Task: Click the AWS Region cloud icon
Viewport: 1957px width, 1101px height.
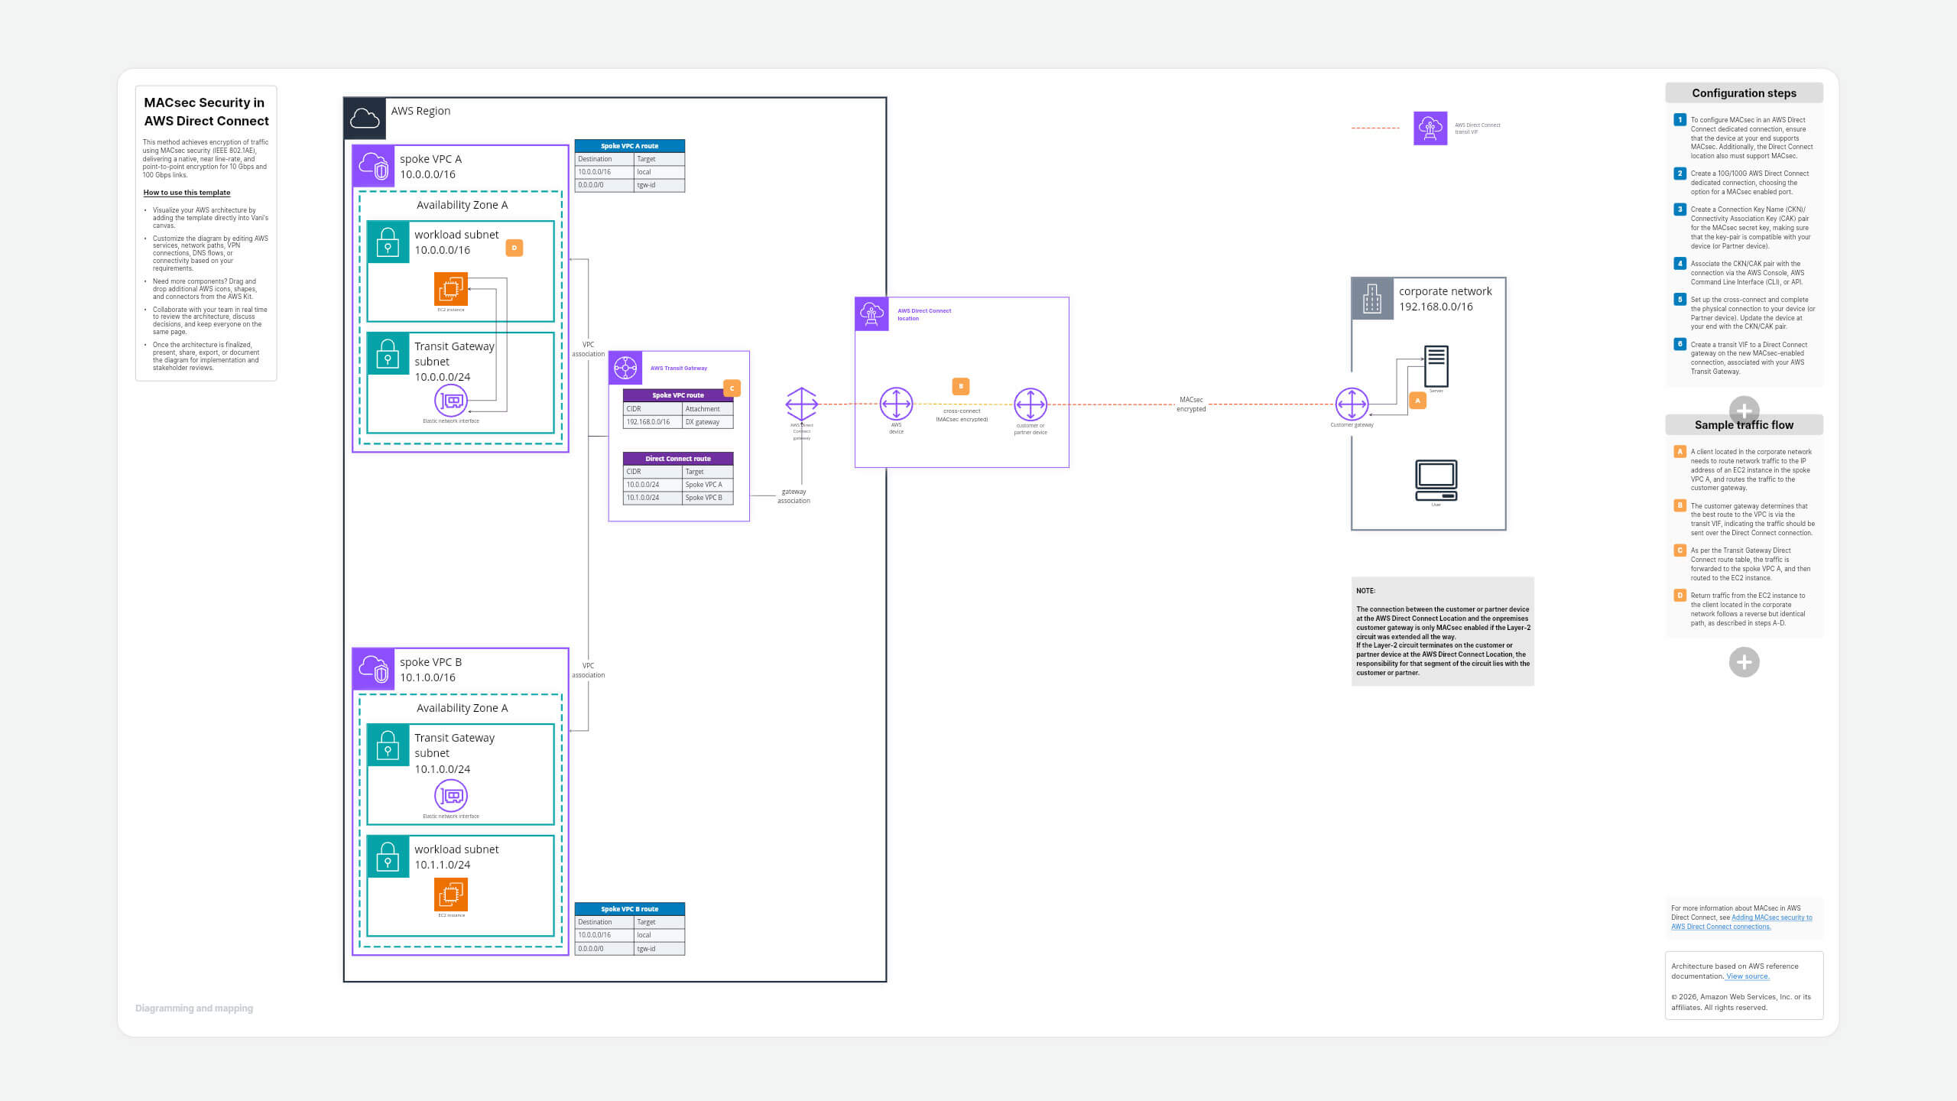Action: 365,119
